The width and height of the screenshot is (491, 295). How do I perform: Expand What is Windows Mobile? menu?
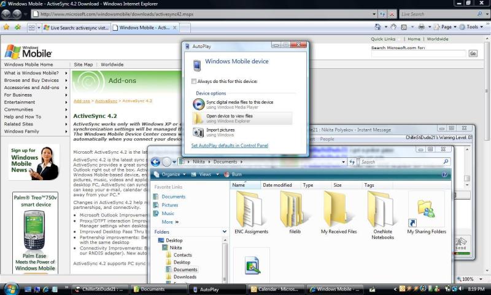point(36,73)
